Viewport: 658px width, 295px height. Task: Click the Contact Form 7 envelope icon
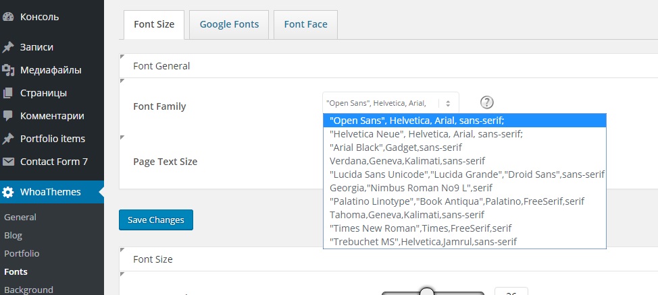pyautogui.click(x=8, y=162)
